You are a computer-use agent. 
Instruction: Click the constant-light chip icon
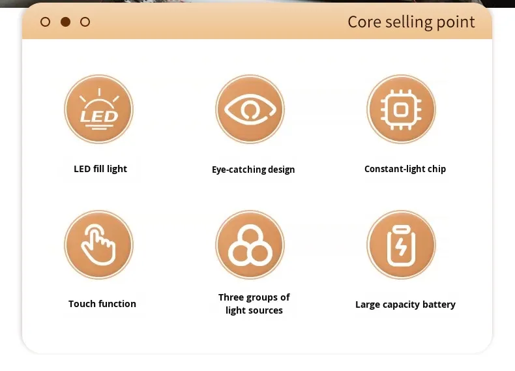(x=401, y=109)
